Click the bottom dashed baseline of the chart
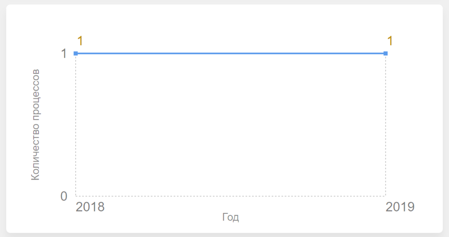 click(x=230, y=196)
